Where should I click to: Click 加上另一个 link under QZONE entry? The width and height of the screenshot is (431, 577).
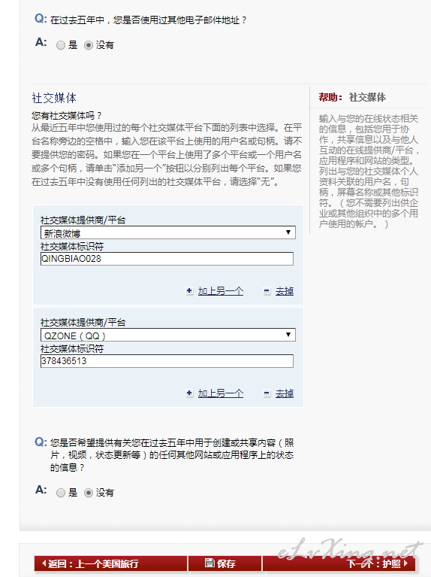[221, 393]
